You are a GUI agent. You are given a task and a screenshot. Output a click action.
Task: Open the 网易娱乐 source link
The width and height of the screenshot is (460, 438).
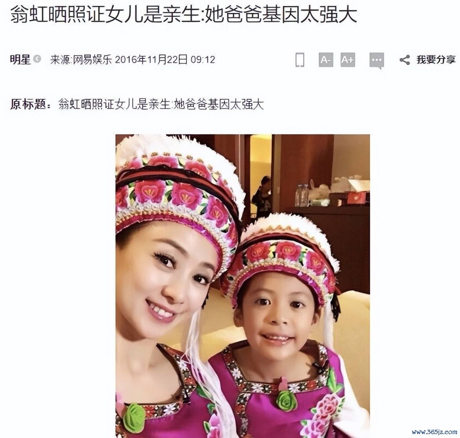click(x=93, y=60)
